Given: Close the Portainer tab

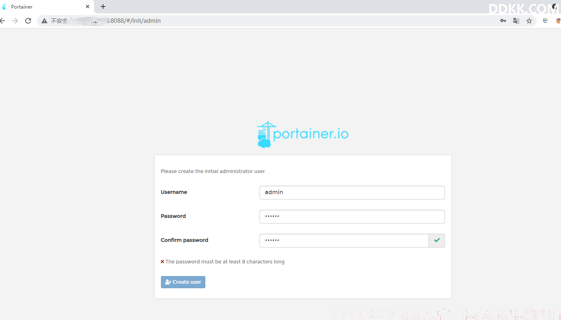Looking at the screenshot, I should point(88,7).
